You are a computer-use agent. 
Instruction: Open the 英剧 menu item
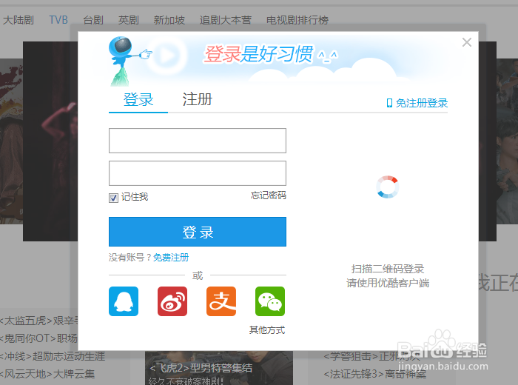tap(129, 20)
